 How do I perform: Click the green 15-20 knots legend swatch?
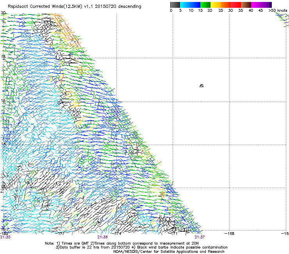[x=205, y=5]
